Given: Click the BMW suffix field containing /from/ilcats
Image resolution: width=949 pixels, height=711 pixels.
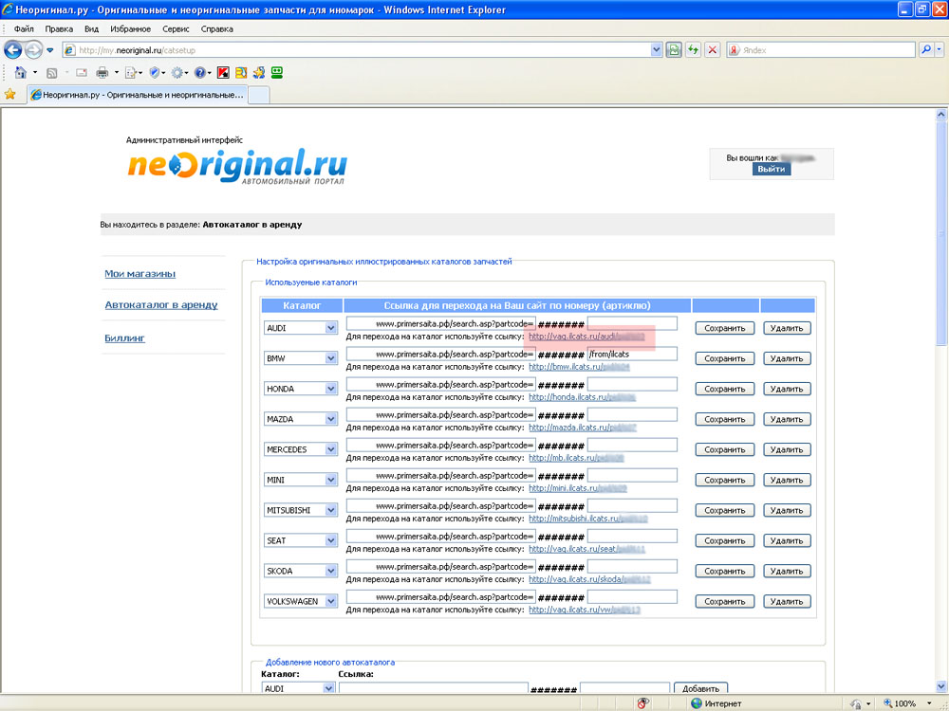Looking at the screenshot, I should [632, 354].
